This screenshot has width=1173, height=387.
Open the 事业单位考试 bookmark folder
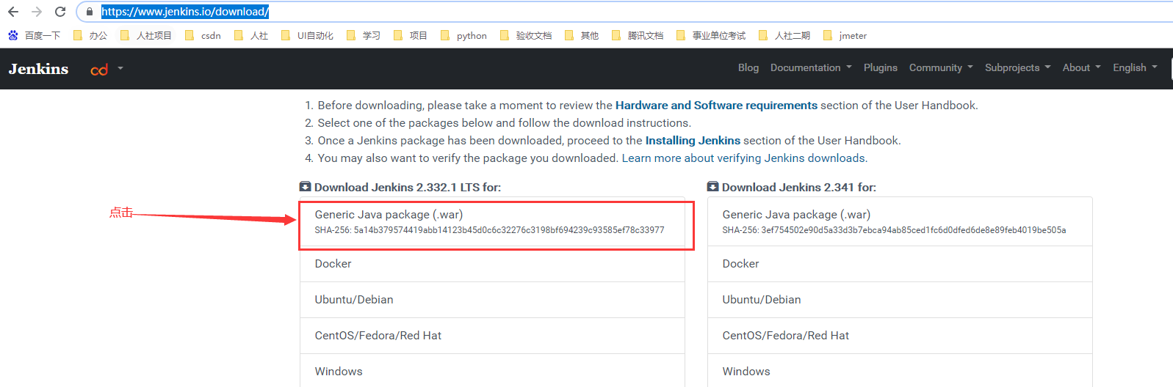[x=711, y=35]
